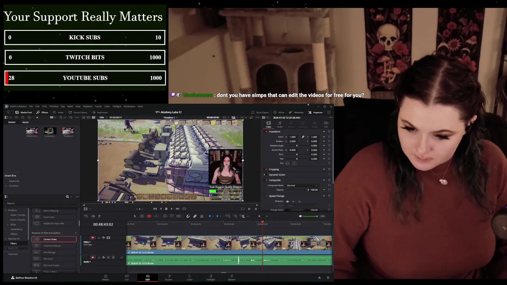The image size is (507, 285).
Task: Click the Overwrite clip toolbar icon
Action: [172, 216]
